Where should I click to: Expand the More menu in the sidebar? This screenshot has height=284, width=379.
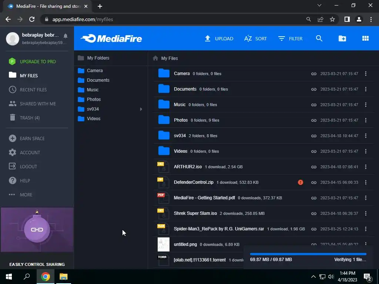point(21,195)
